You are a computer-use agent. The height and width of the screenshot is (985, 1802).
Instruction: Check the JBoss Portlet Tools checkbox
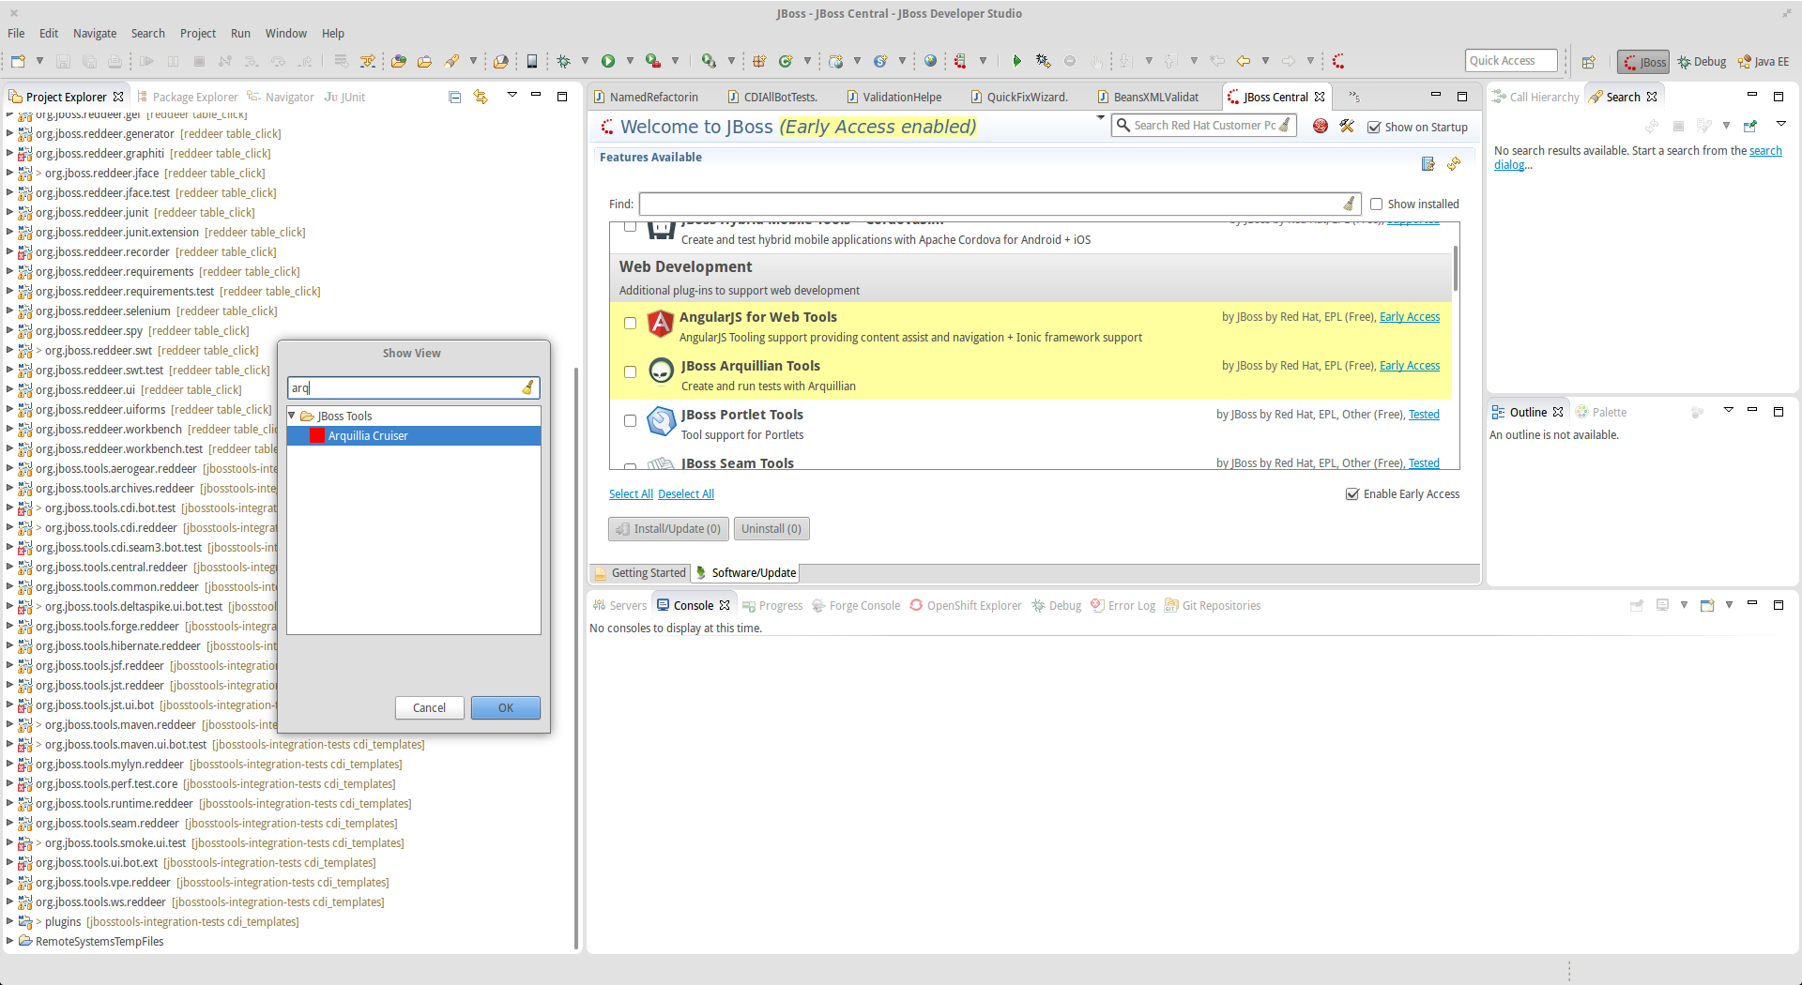tap(631, 421)
